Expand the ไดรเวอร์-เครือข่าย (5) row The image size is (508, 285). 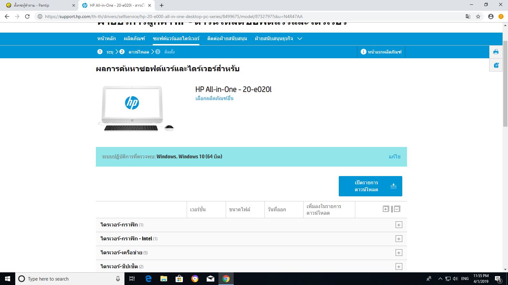(251, 253)
